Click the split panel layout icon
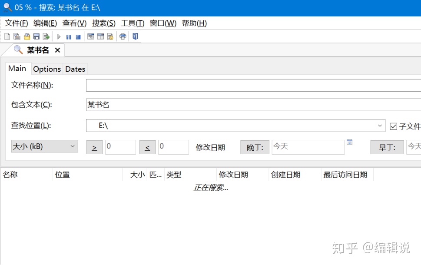421x265 pixels. (100, 36)
